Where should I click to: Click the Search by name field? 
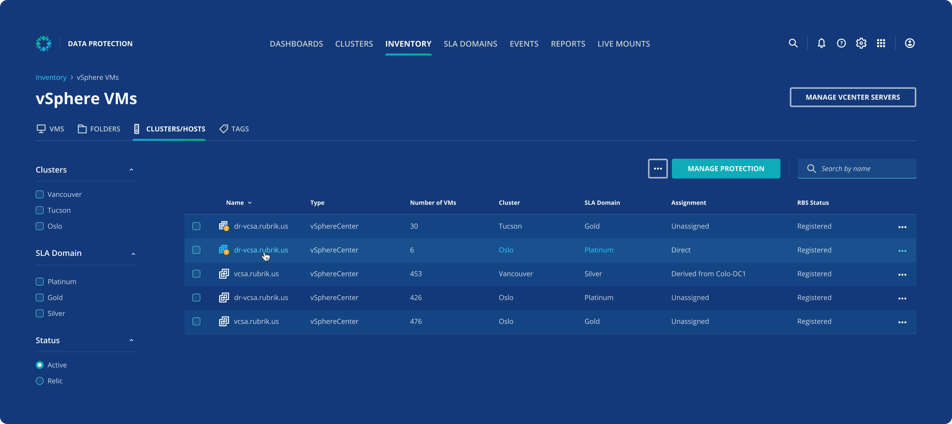[857, 168]
